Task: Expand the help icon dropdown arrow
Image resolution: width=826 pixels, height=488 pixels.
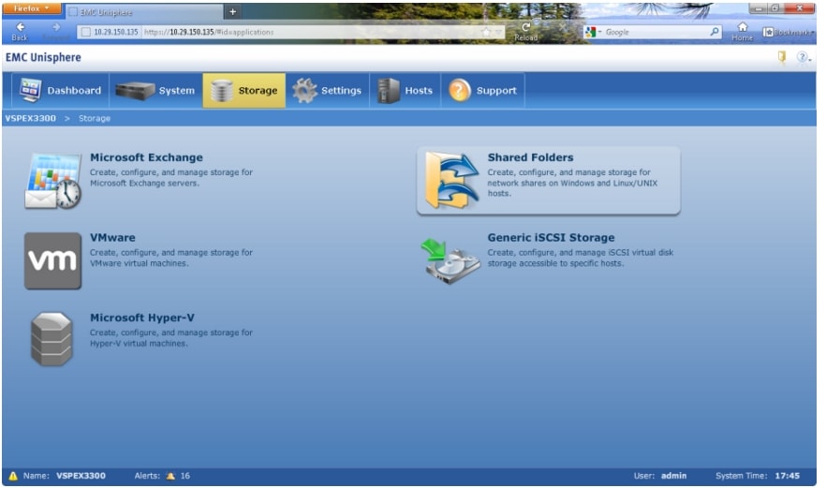Action: [810, 59]
